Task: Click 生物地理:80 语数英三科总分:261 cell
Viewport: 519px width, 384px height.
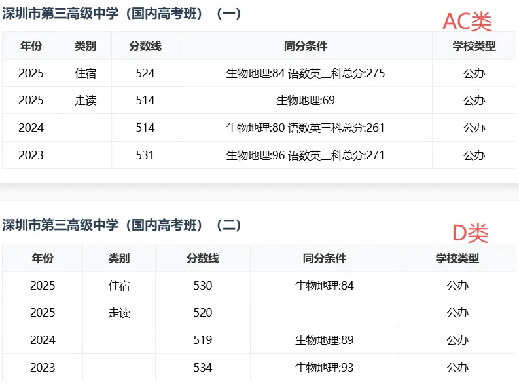Action: [306, 128]
